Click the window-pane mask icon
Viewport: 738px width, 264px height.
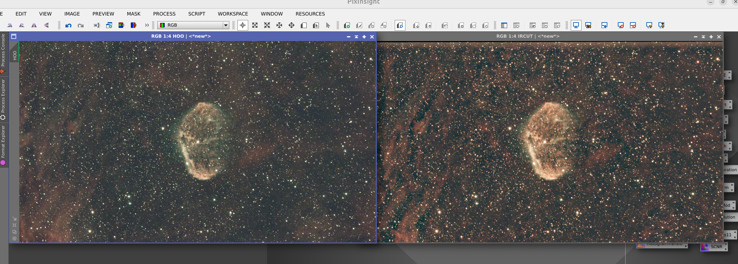(504, 26)
